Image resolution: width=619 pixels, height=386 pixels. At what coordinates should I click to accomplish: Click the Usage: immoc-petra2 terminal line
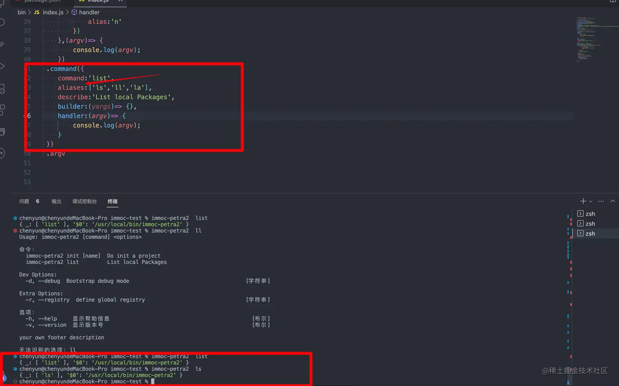[80, 237]
